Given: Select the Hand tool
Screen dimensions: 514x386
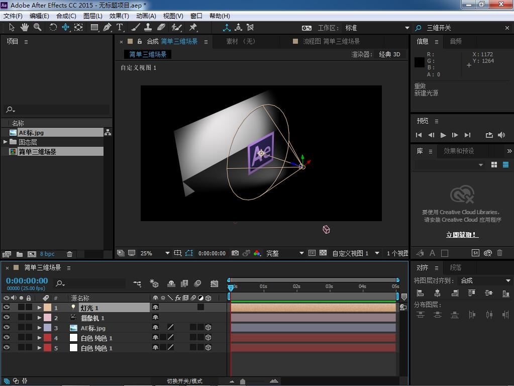Looking at the screenshot, I should point(25,28).
